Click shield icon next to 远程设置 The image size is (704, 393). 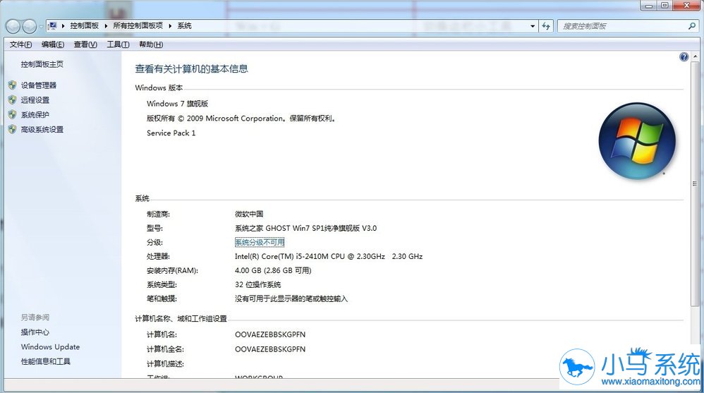point(13,99)
